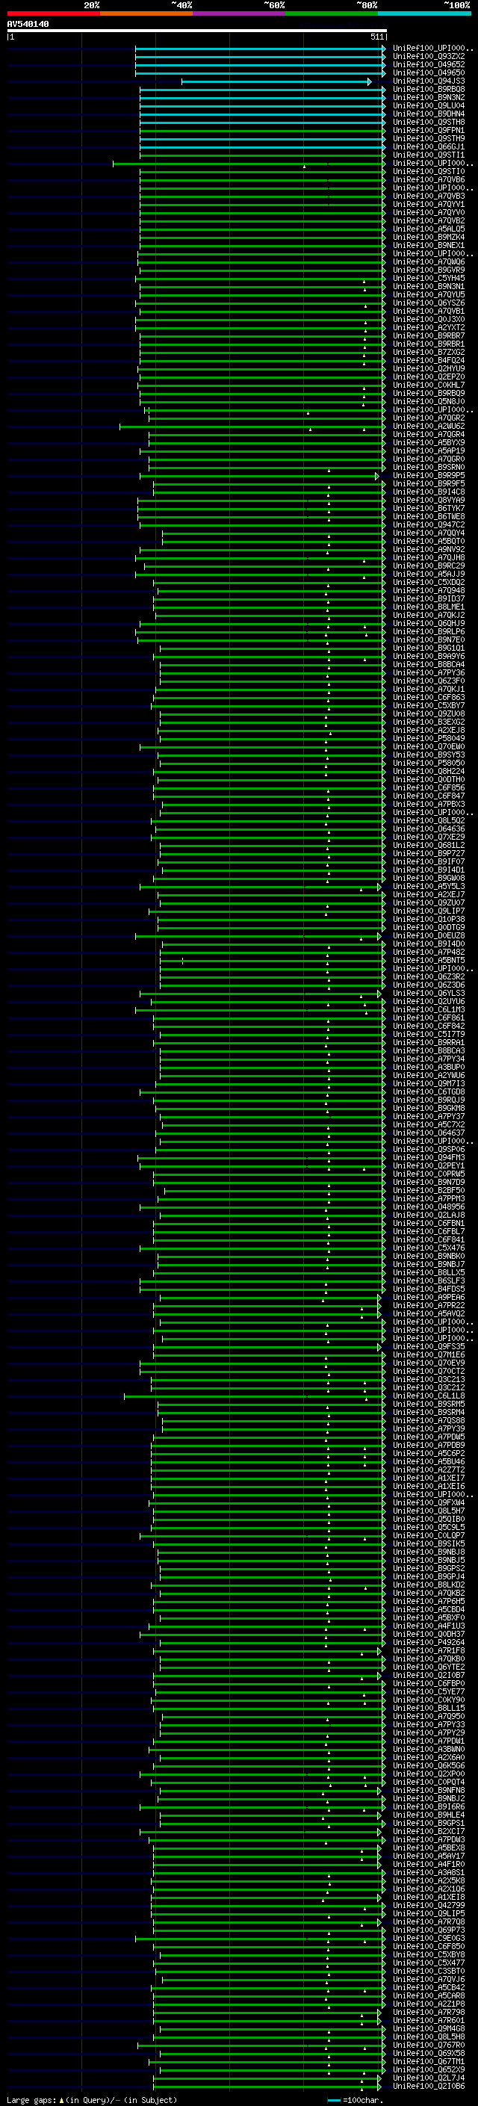Click the short cyan alignment bar of Q94JS3
Image resolution: width=478 pixels, height=2106 pixels.
(x=276, y=81)
